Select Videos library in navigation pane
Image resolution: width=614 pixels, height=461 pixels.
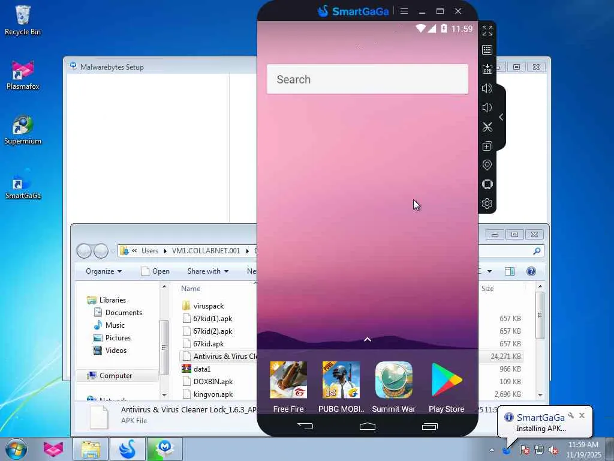(116, 350)
